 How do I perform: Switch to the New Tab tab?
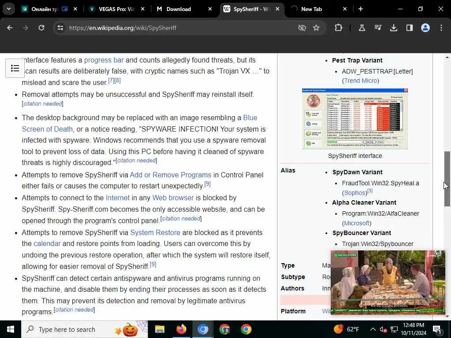coord(319,9)
